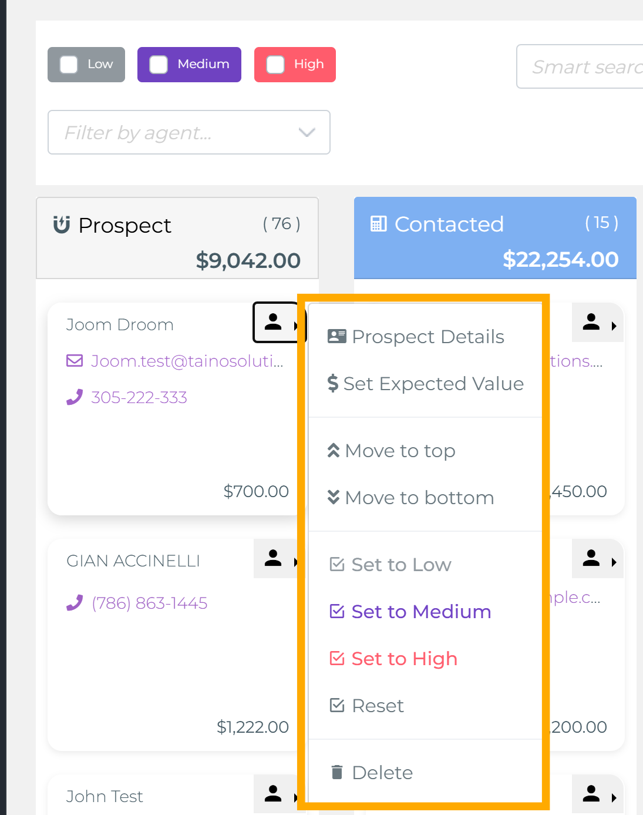Click phone icon next to (786) 863-1445
Screen dimensions: 643x815
[75, 603]
